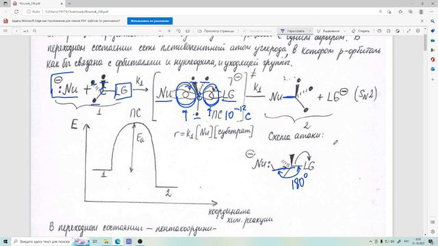This screenshot has width=438, height=246.
Task: Switch to Microsoft Edge on taskbar
Action: click(117, 241)
